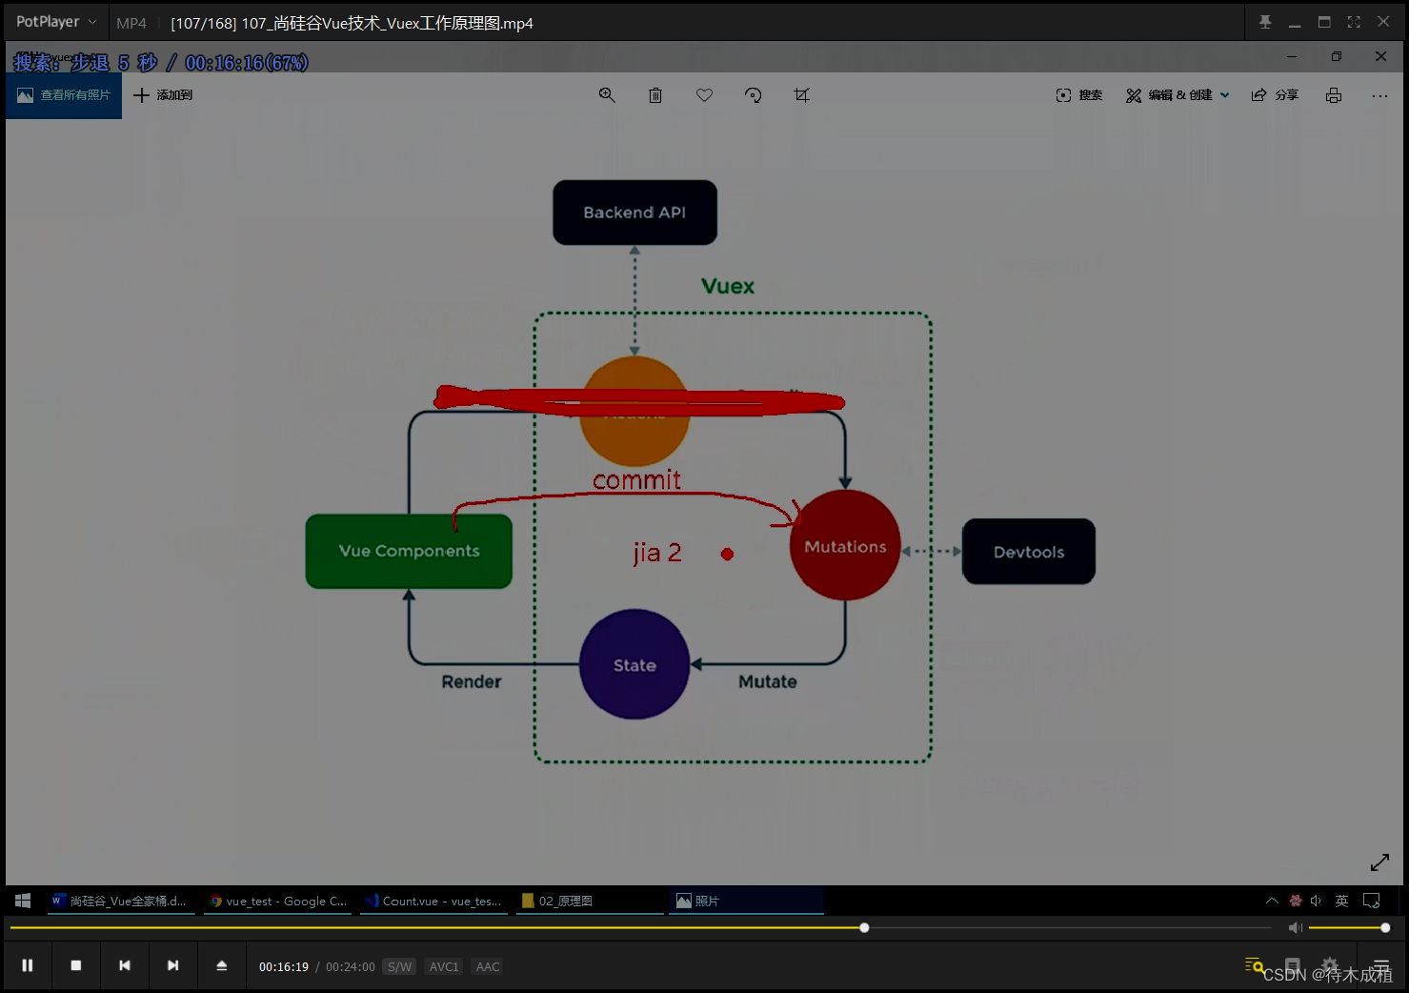Skip to the previous file in playlist
The image size is (1409, 993).
125,965
